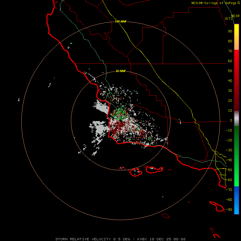Click the "90" value on the velocity scale
Screen dimensions: 241x241
[x=230, y=31]
